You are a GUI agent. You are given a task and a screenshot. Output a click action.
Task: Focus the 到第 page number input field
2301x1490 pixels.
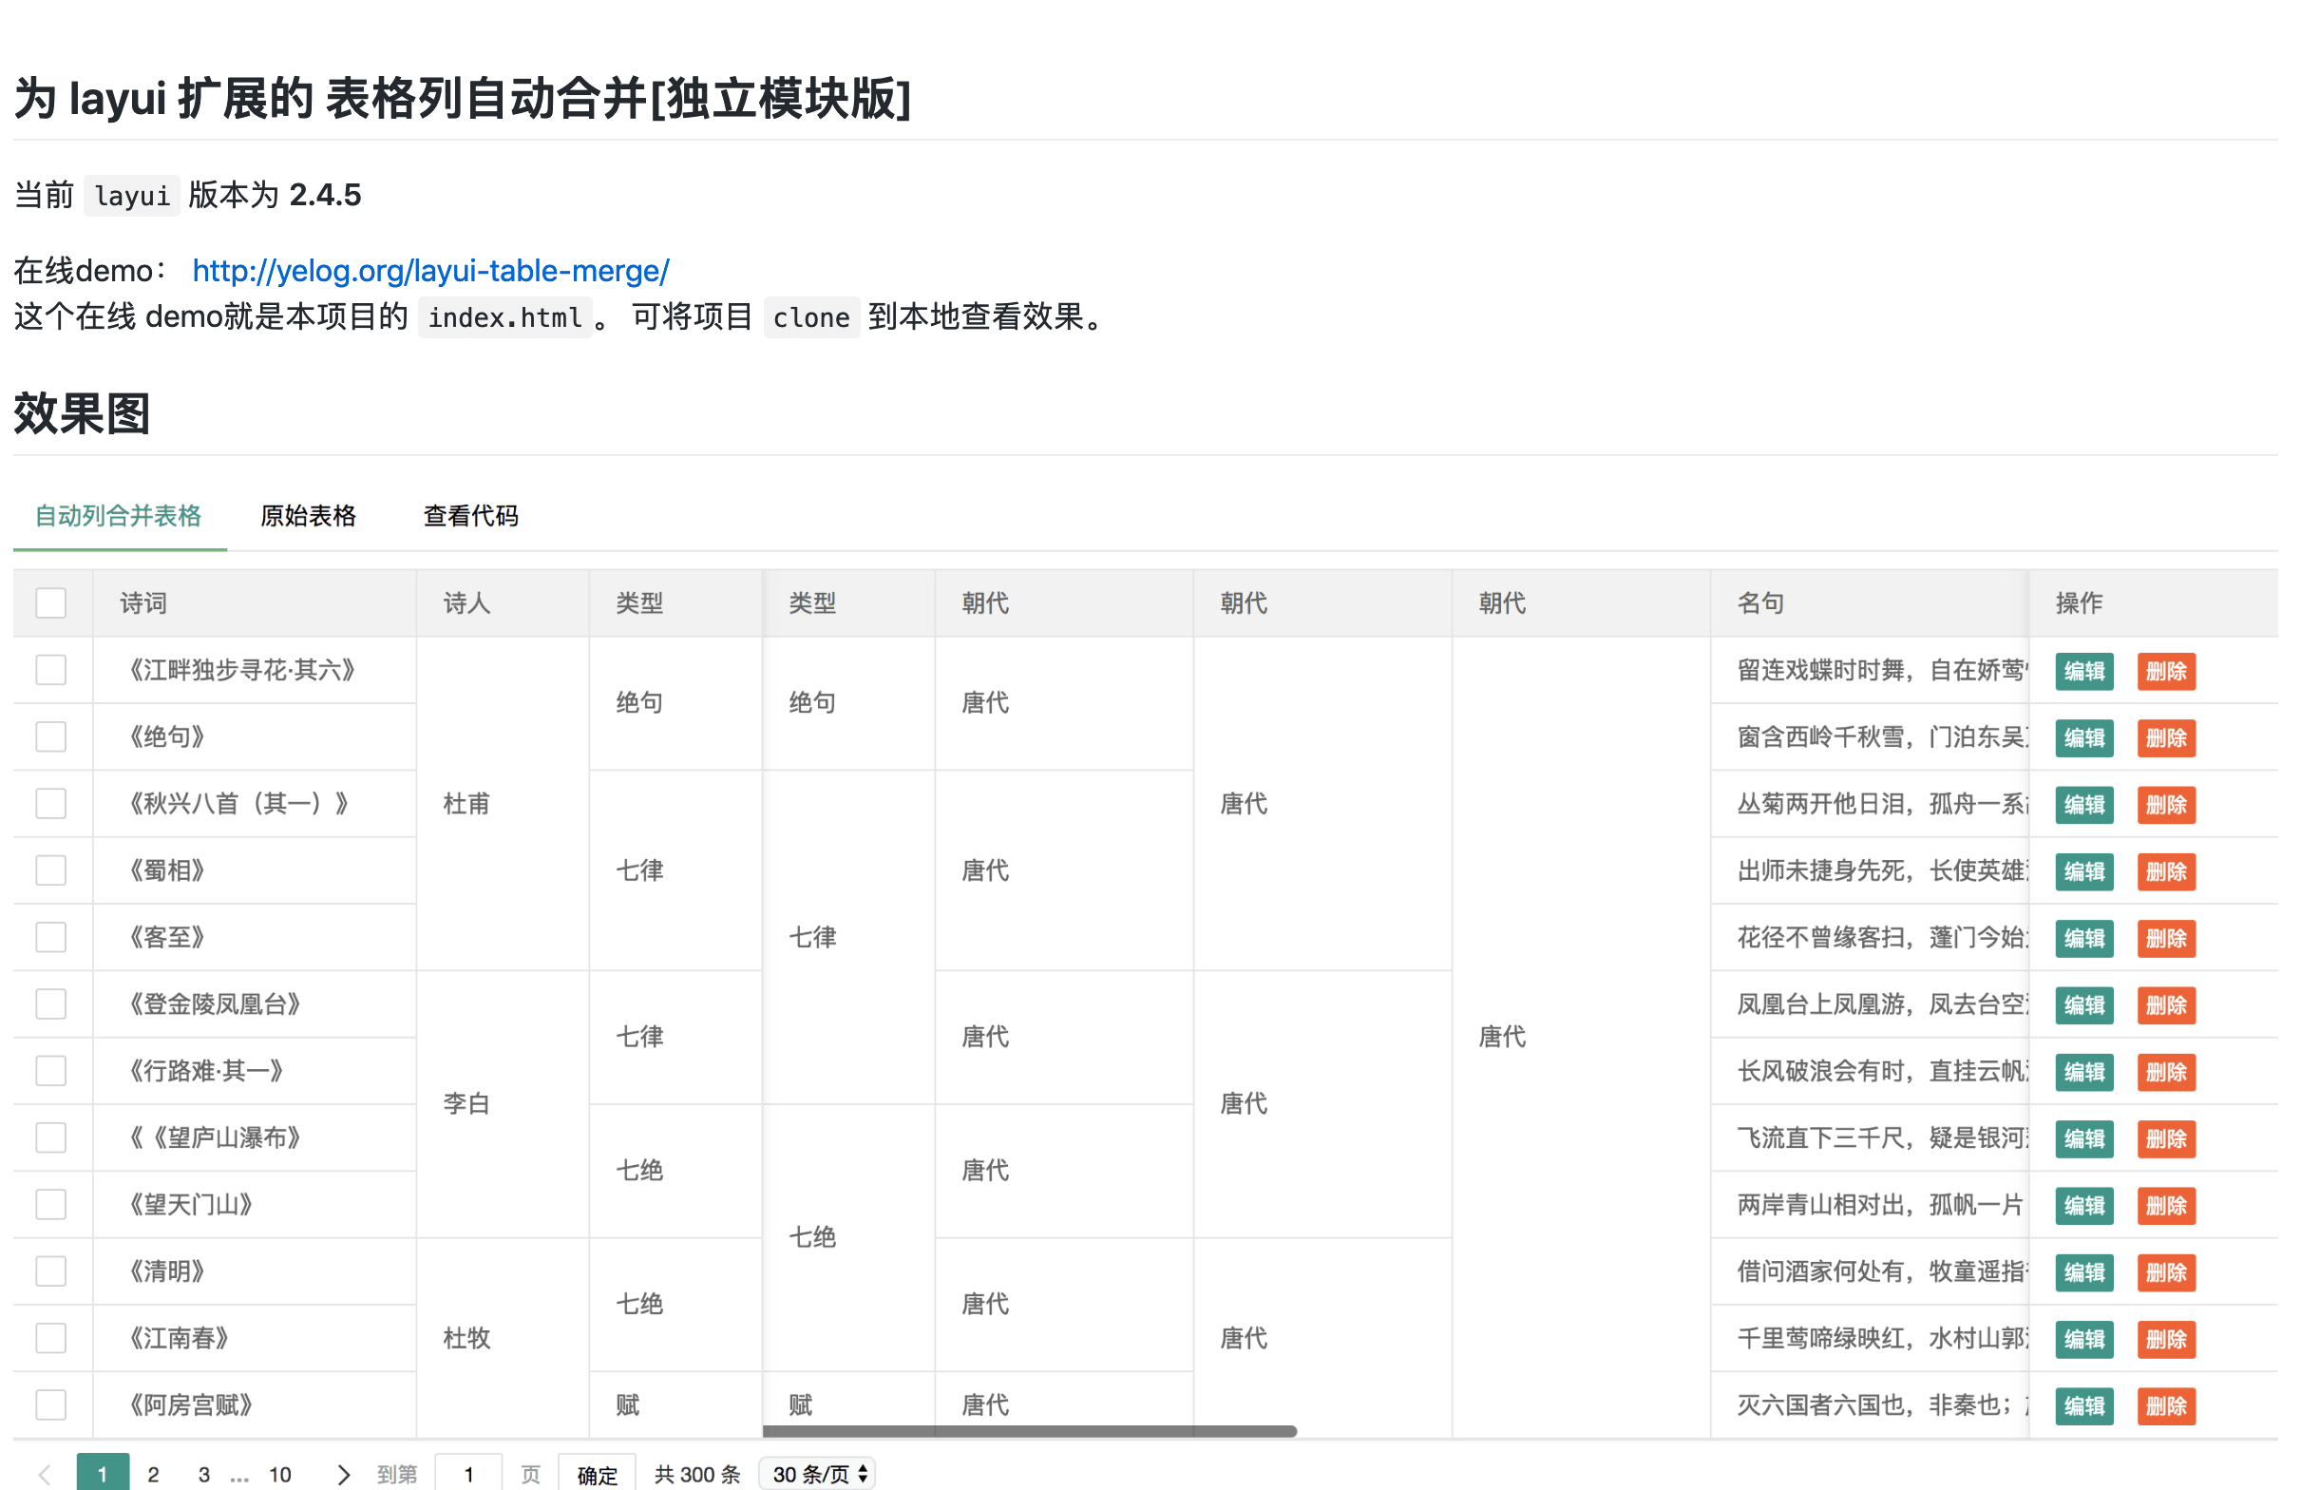coord(469,1475)
